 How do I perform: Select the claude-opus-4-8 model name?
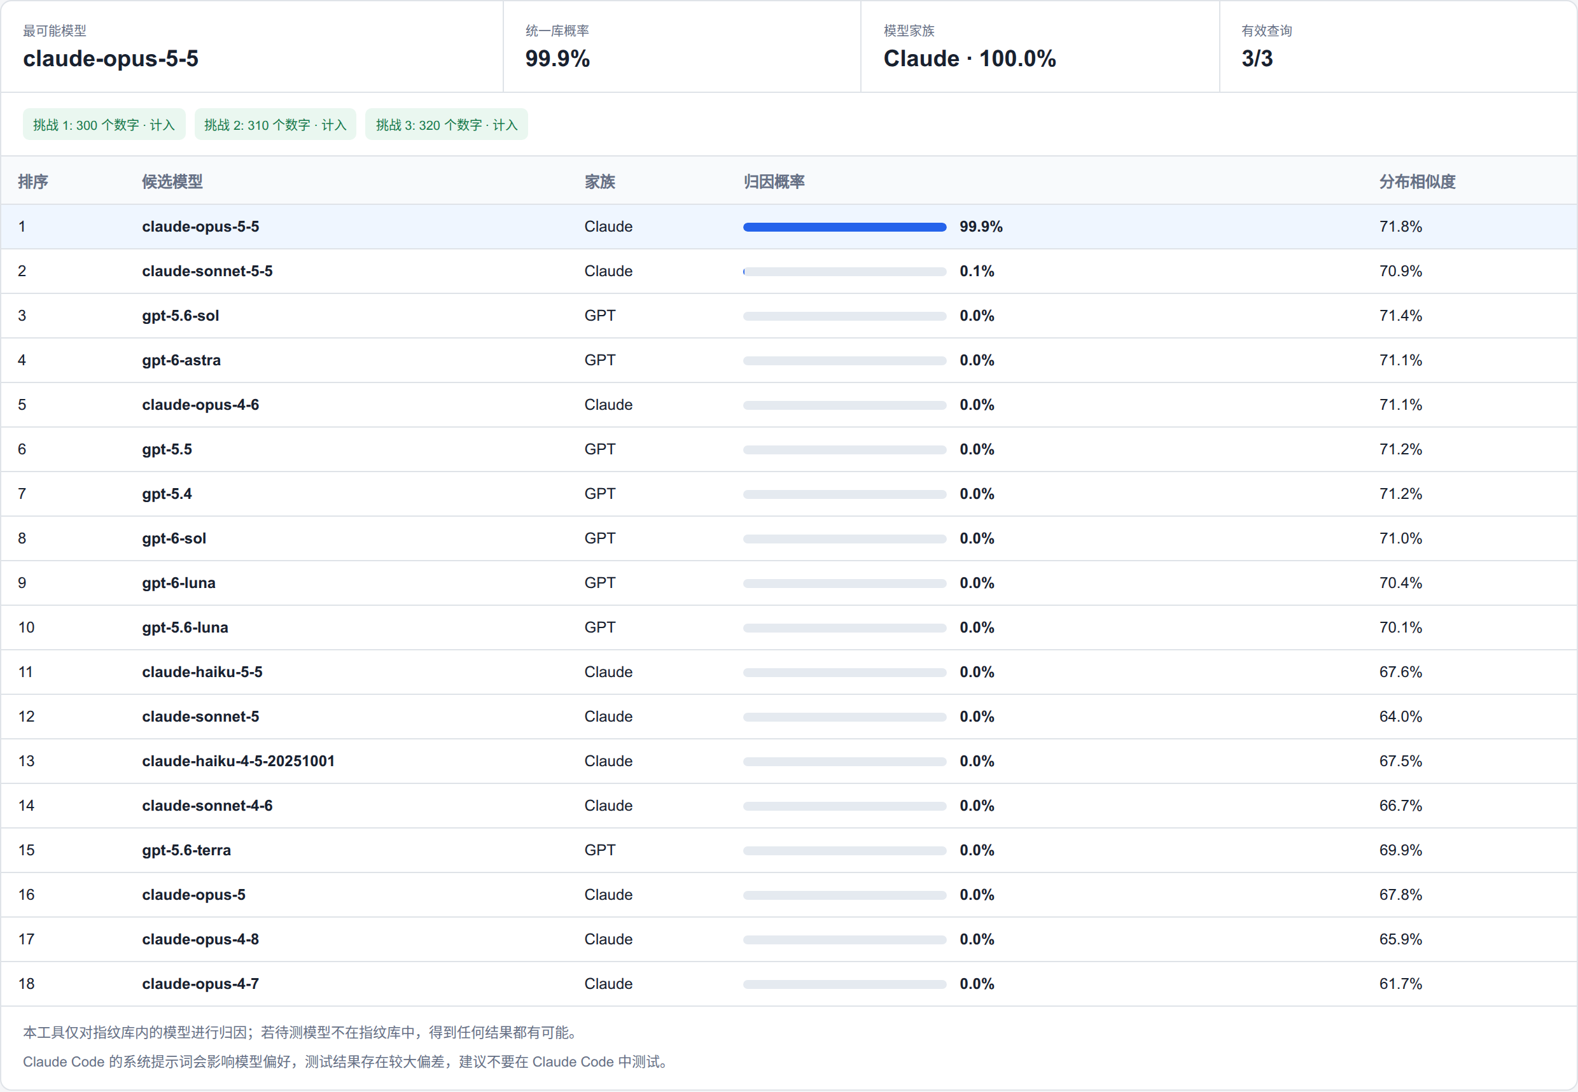[x=200, y=938]
